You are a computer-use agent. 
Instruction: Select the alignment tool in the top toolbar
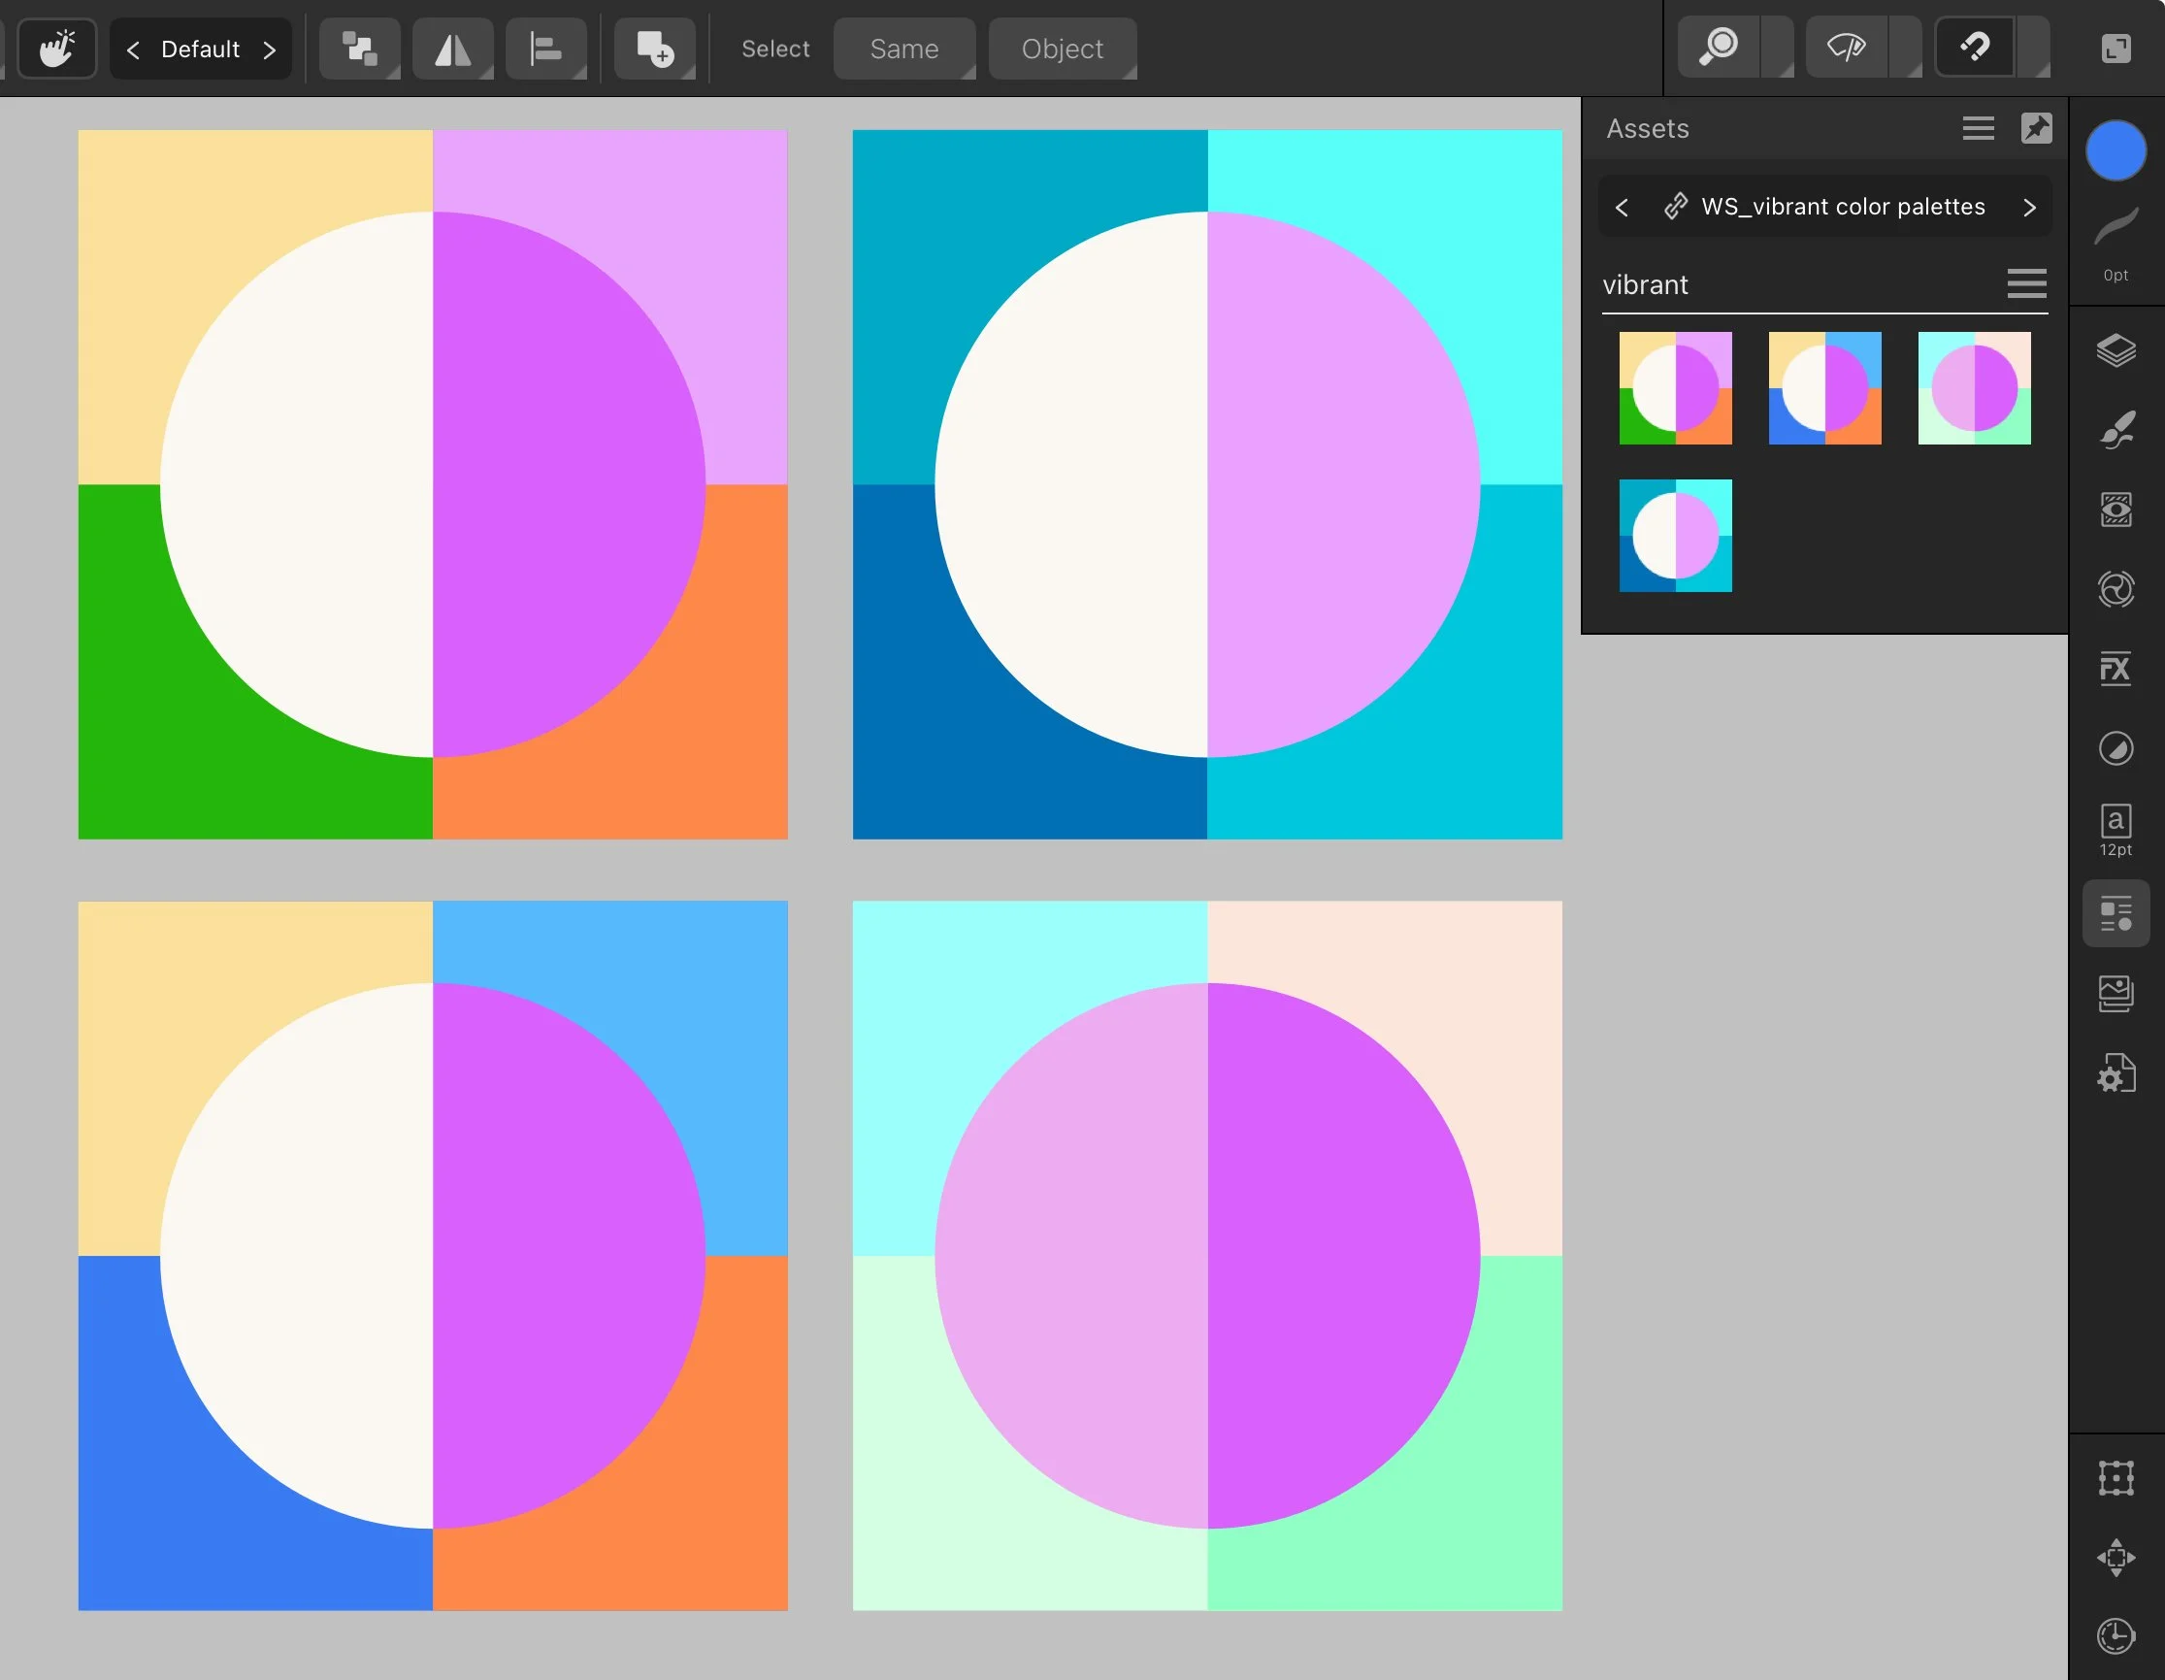point(546,48)
